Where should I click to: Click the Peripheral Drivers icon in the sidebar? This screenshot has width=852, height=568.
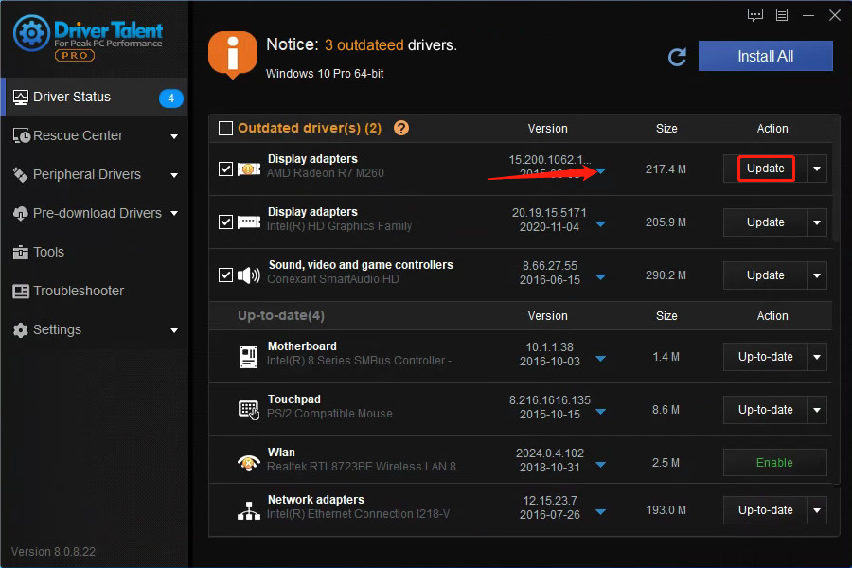coord(20,174)
